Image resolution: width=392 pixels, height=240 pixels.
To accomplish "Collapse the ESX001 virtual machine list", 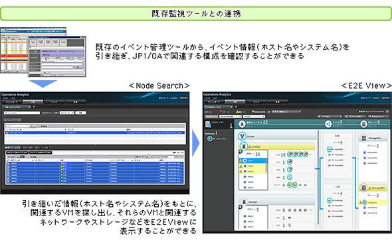I will pos(241,151).
